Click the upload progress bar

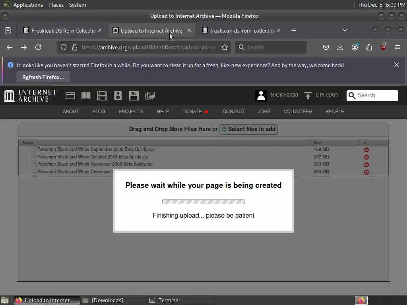pos(203,201)
